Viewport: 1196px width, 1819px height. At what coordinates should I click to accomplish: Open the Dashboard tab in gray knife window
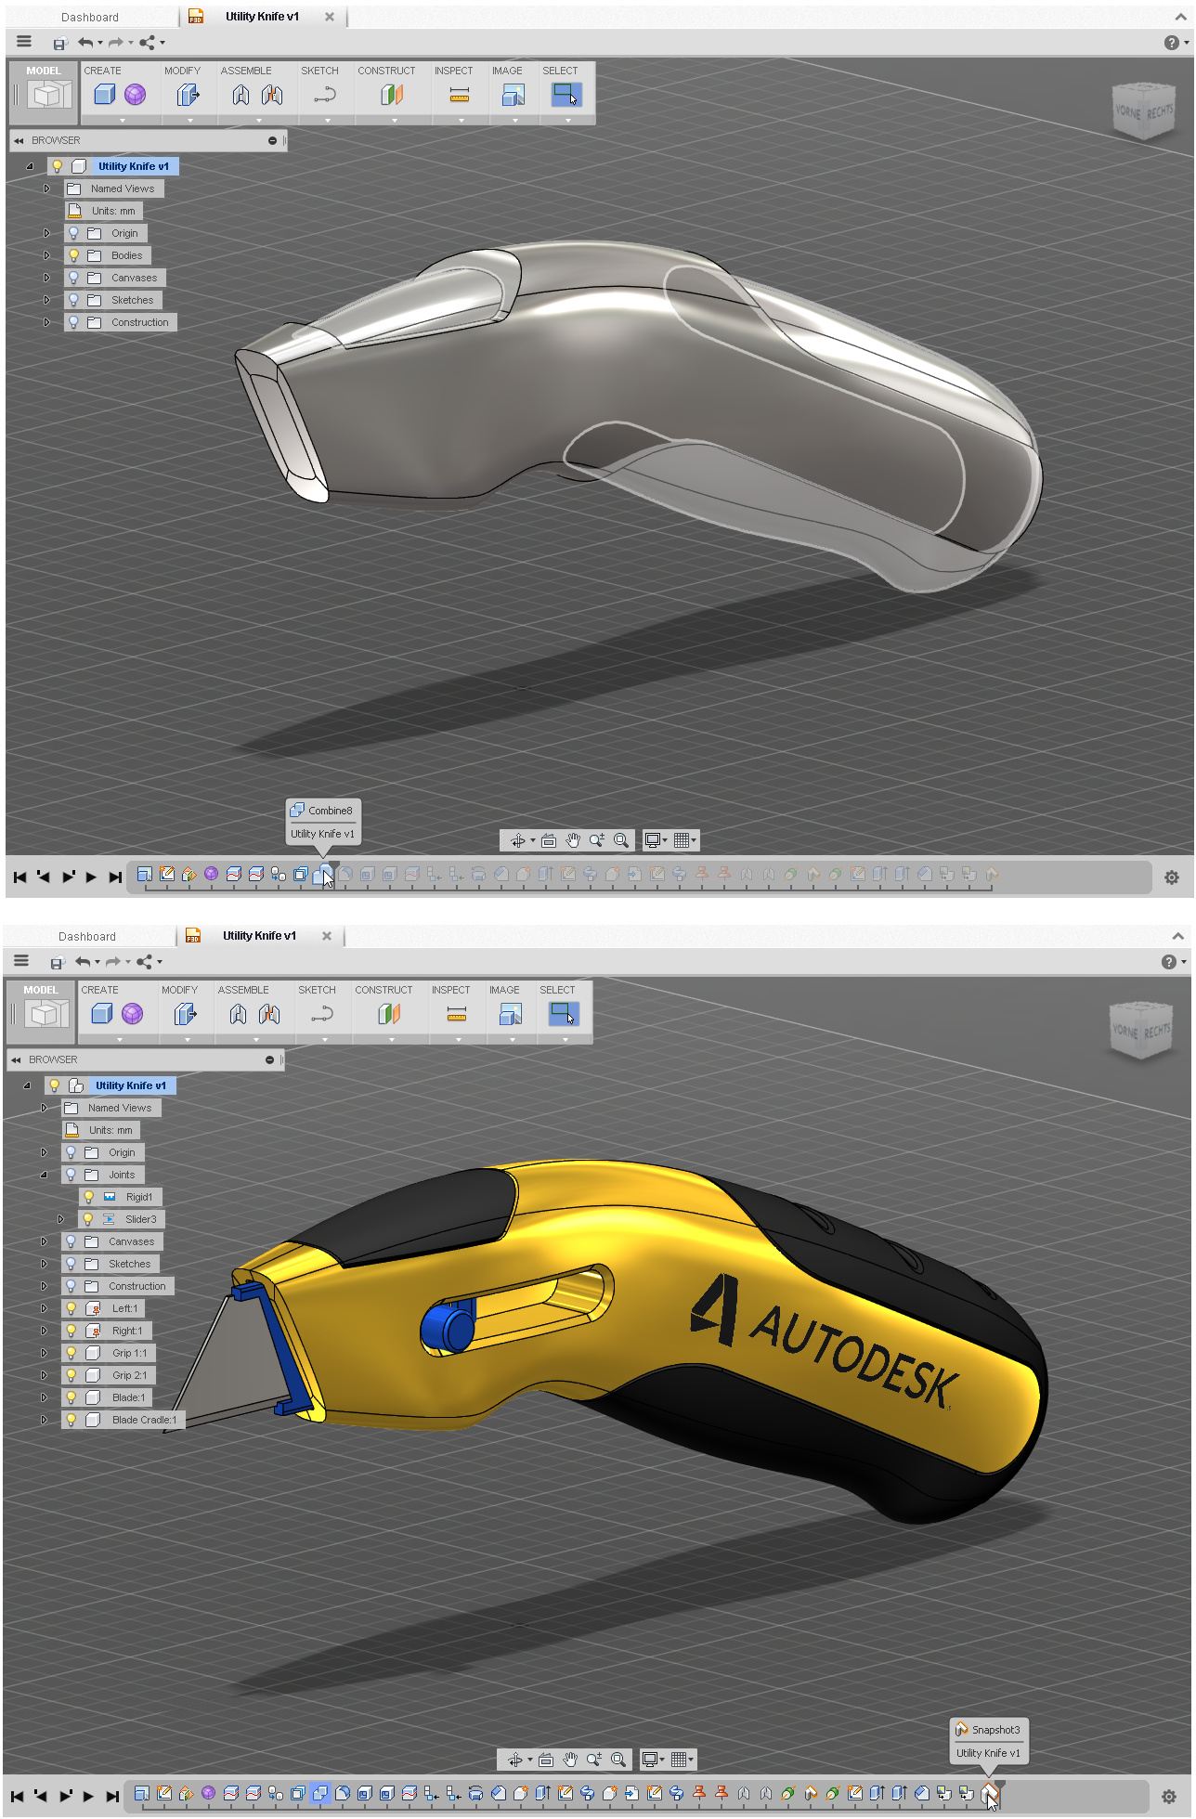click(90, 17)
